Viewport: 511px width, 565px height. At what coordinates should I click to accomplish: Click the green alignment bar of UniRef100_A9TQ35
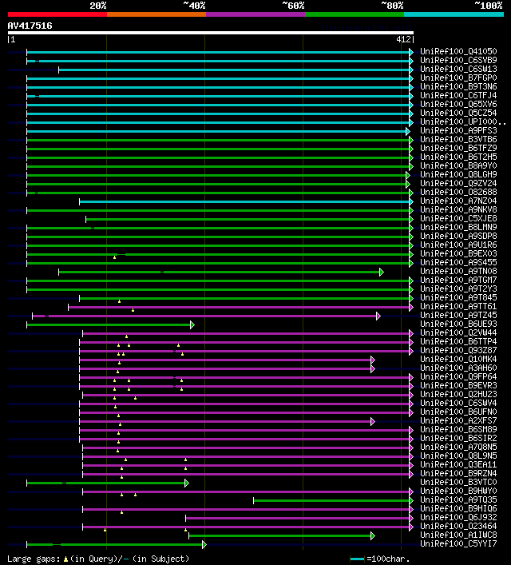point(333,500)
